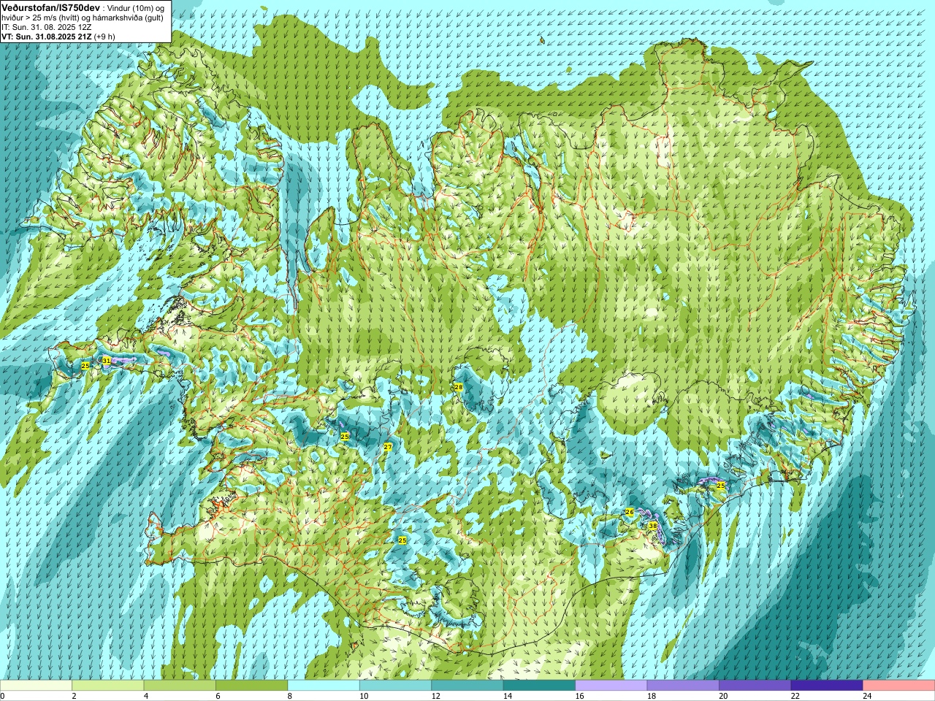
Task: Click the 6–8 m/s dark green legend swatch
Action: (251, 686)
